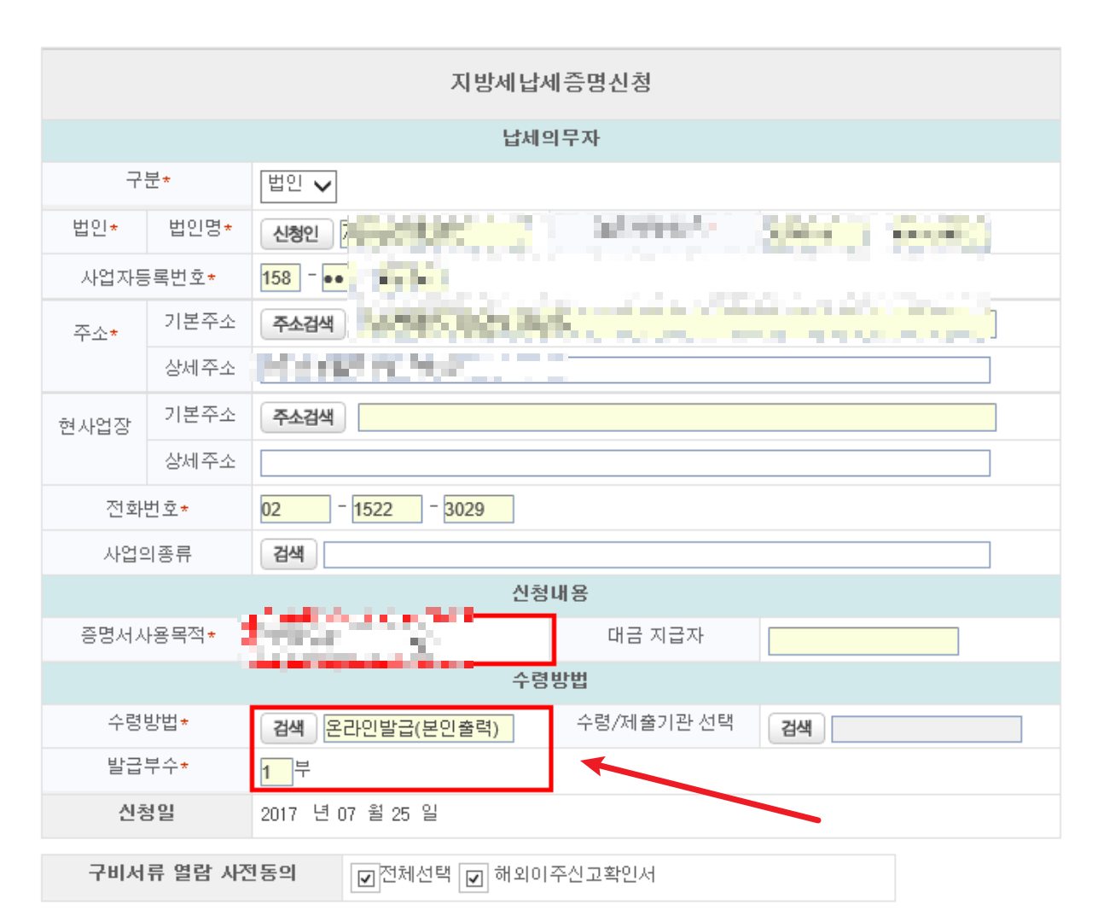Click 검색 beside 수령방법 field
Image resolution: width=1098 pixels, height=910 pixels.
pyautogui.click(x=288, y=728)
